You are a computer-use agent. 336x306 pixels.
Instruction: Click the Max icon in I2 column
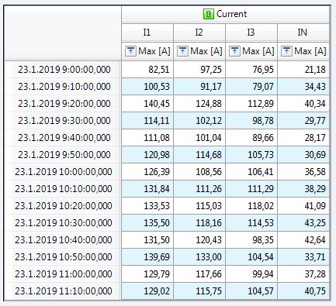182,51
